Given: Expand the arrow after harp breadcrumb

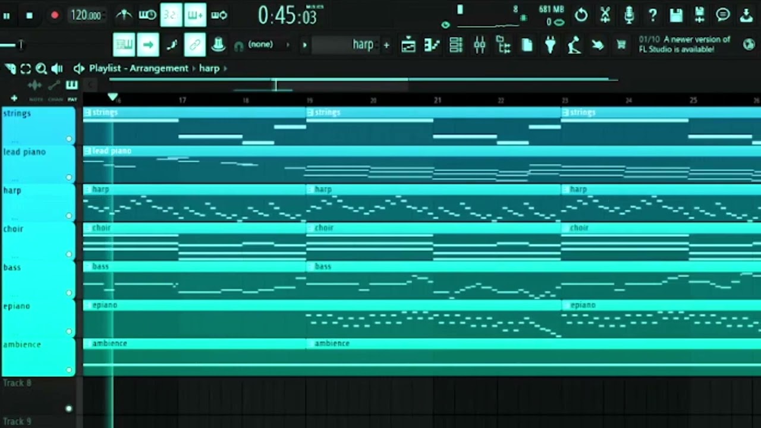Looking at the screenshot, I should point(225,68).
